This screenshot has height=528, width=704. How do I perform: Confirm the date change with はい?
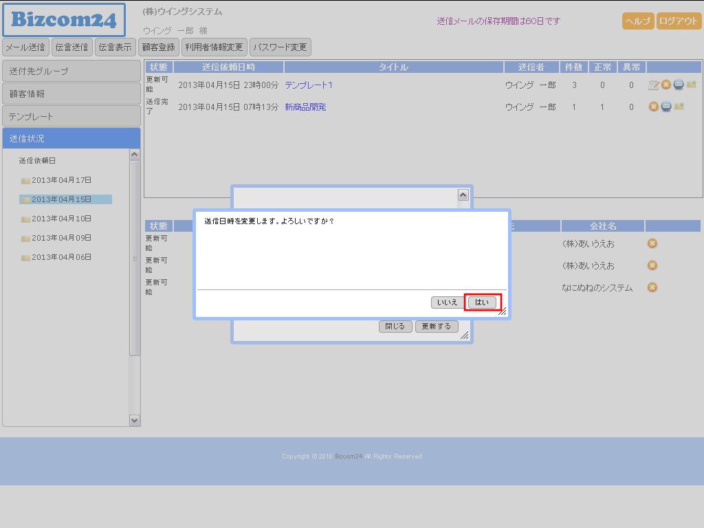(482, 302)
